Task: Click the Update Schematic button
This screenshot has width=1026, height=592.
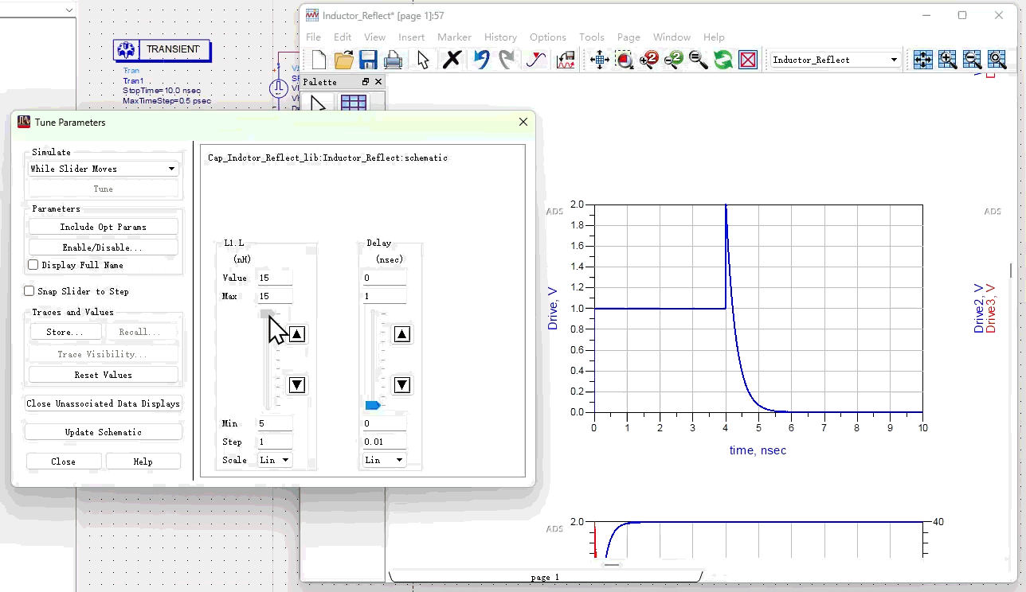Action: (x=104, y=432)
